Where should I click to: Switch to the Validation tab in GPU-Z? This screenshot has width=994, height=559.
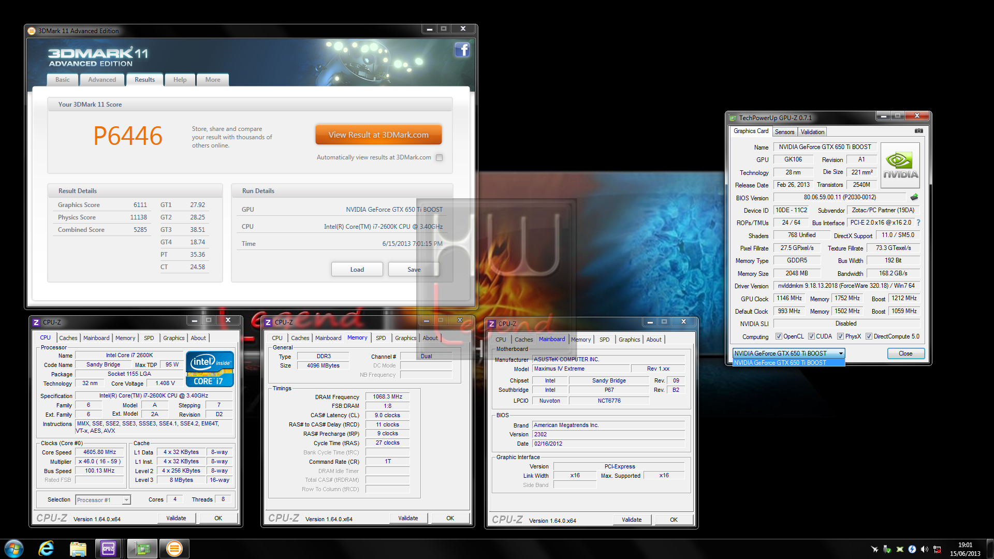(x=812, y=132)
